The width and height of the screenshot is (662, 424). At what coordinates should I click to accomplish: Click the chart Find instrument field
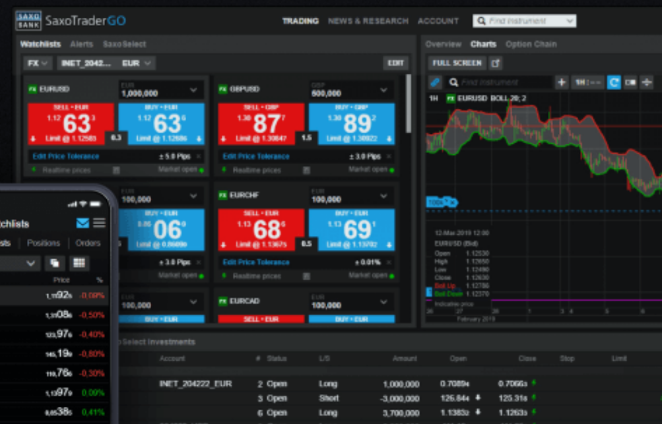[499, 82]
